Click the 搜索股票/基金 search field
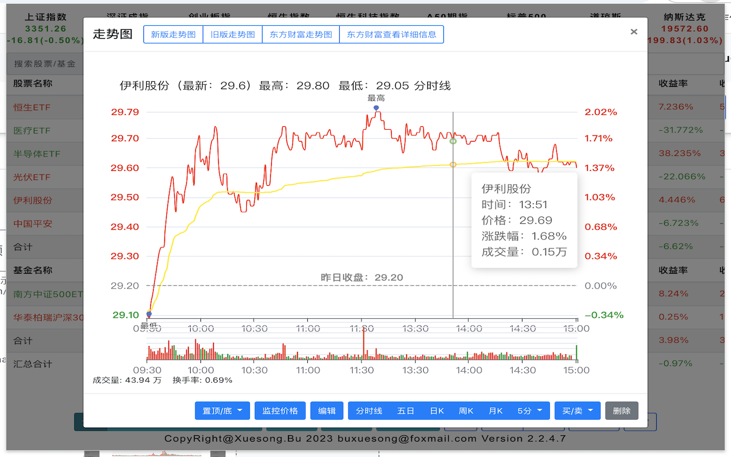Screen dimensions: 731x457 coord(44,63)
